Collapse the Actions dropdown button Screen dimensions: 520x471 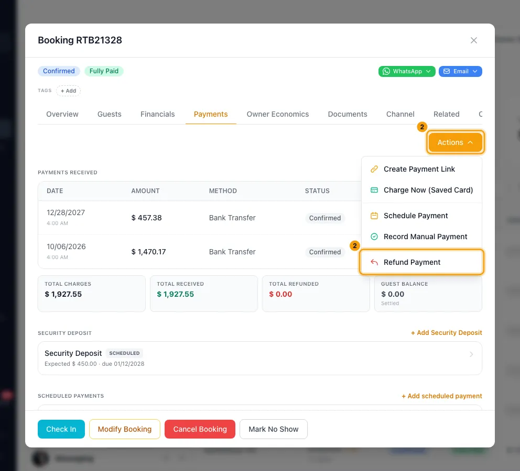point(455,142)
